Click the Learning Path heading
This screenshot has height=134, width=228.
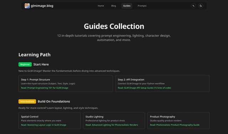(35, 55)
